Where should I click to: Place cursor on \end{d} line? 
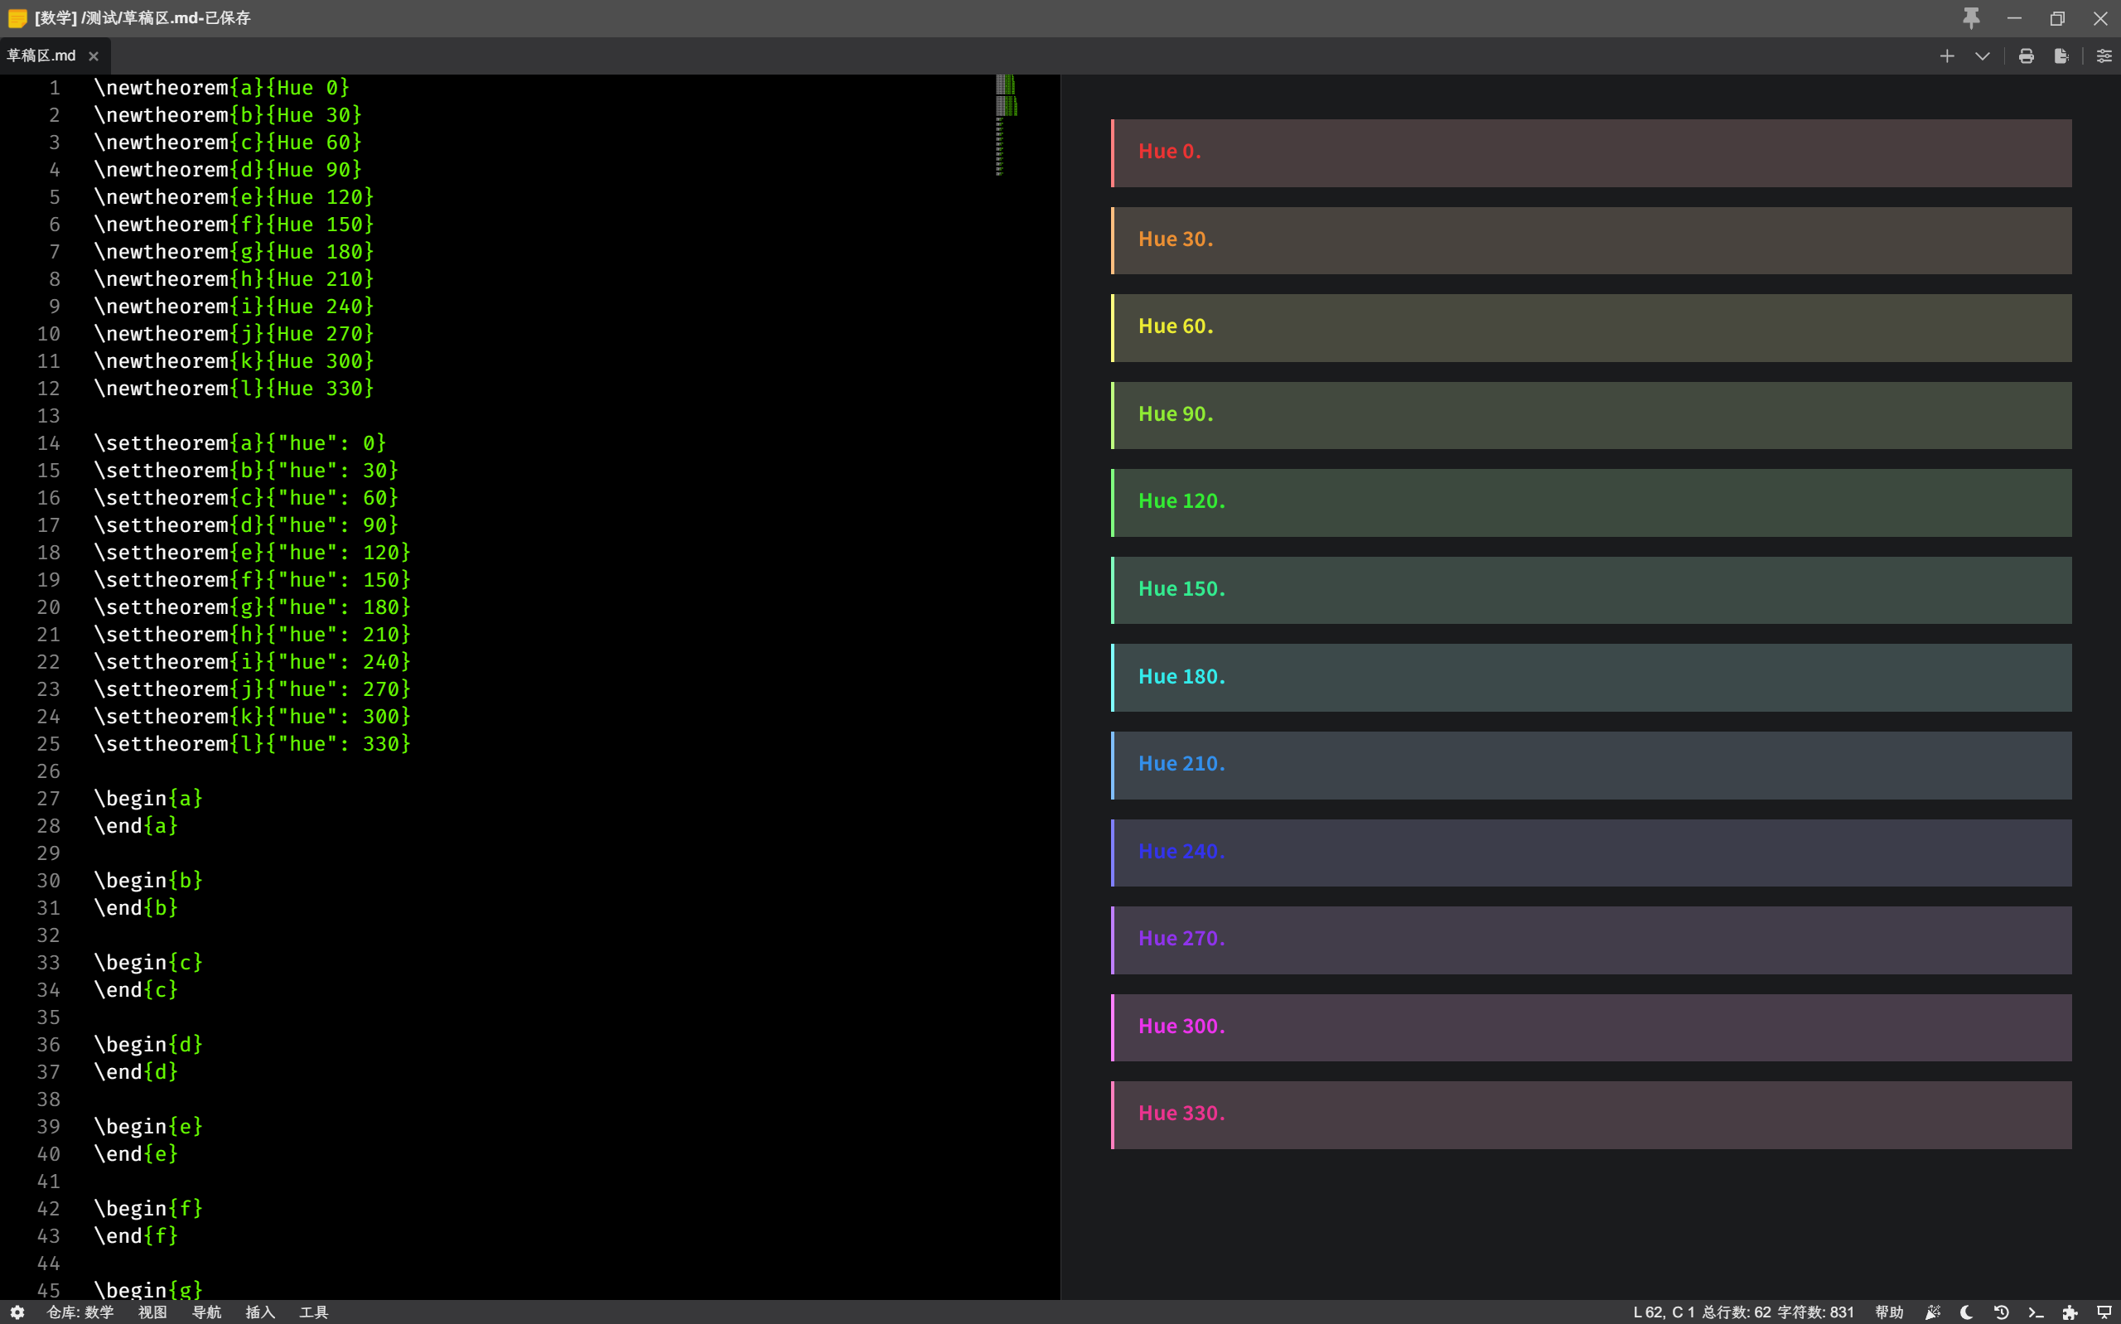(x=137, y=1072)
